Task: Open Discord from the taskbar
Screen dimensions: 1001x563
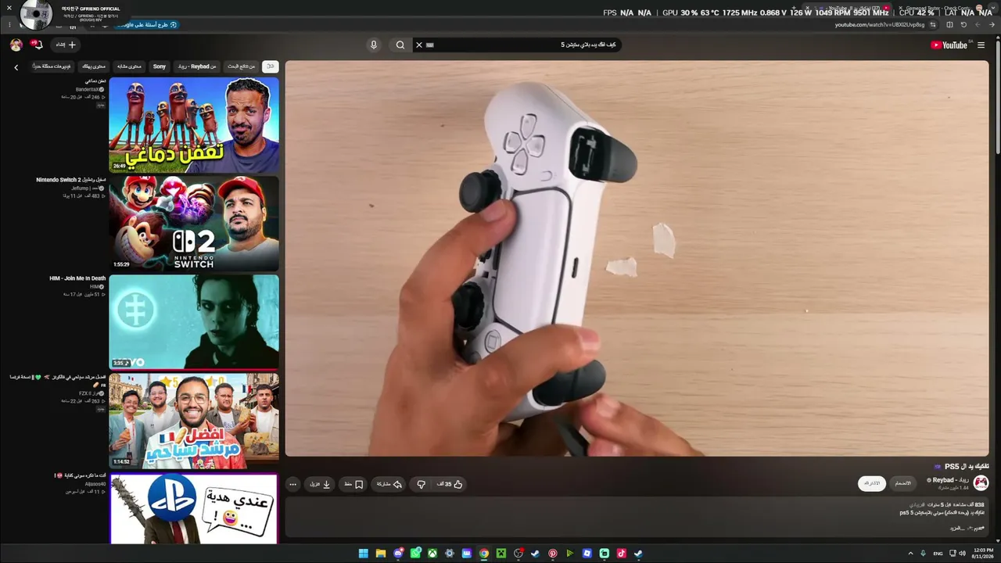Action: coord(398,554)
